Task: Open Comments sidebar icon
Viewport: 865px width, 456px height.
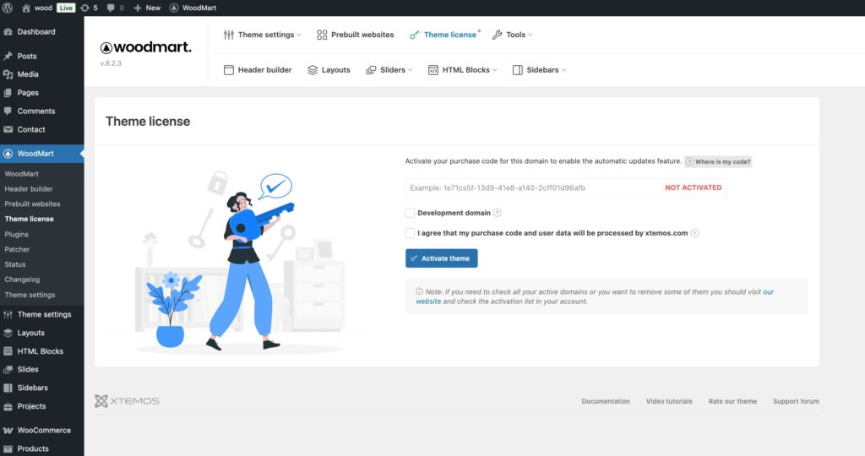Action: [x=8, y=111]
